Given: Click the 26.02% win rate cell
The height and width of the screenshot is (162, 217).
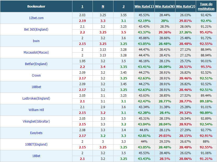Looking at the screenshot, I should [185, 153].
